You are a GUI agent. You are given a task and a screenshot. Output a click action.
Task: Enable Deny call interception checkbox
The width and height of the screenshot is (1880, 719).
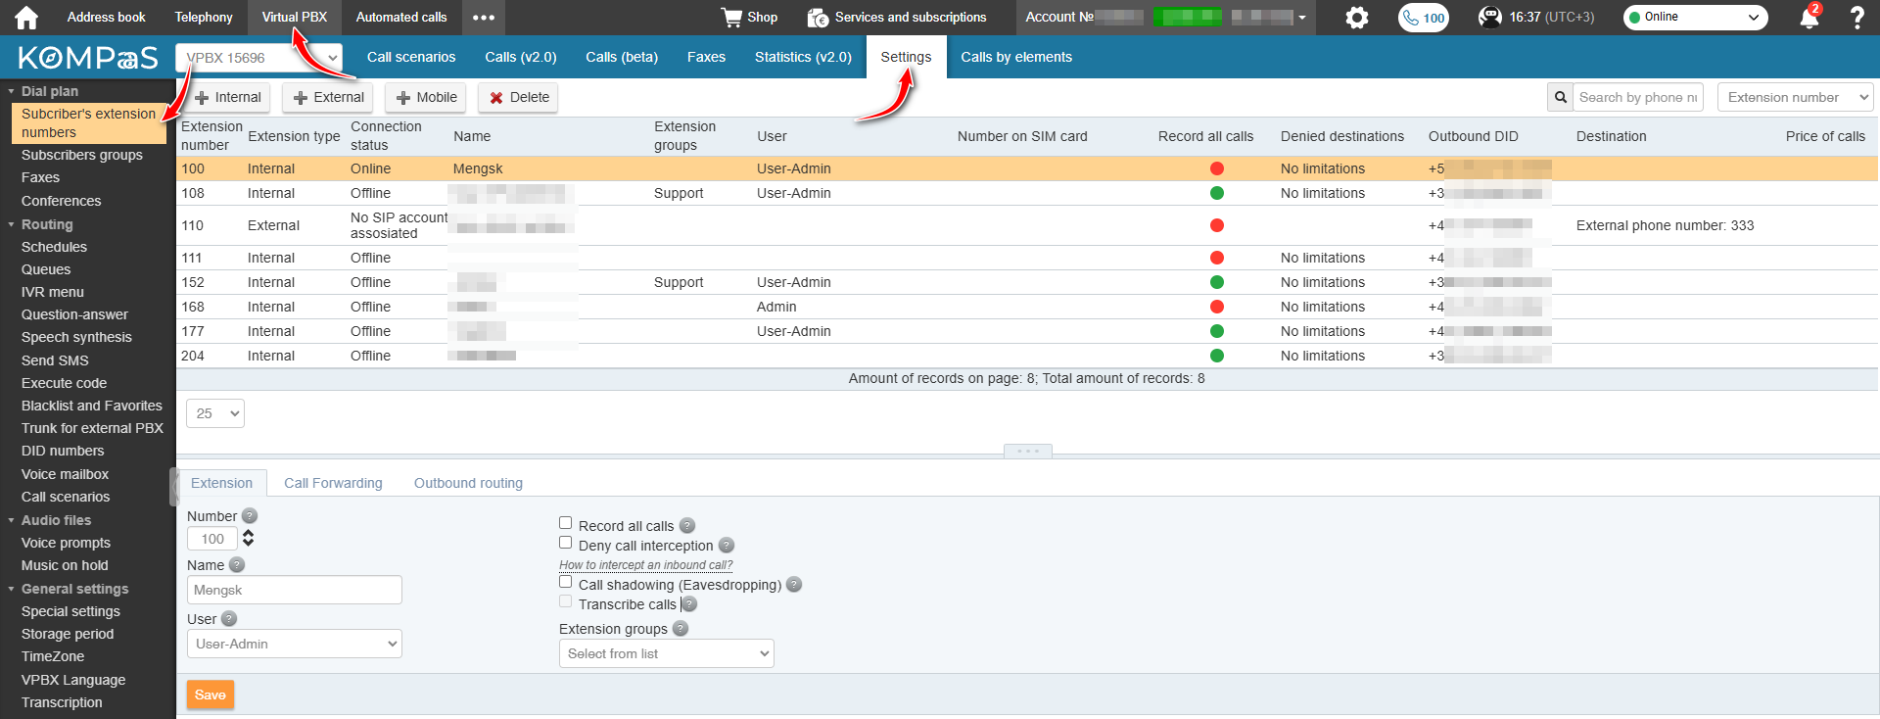click(565, 543)
